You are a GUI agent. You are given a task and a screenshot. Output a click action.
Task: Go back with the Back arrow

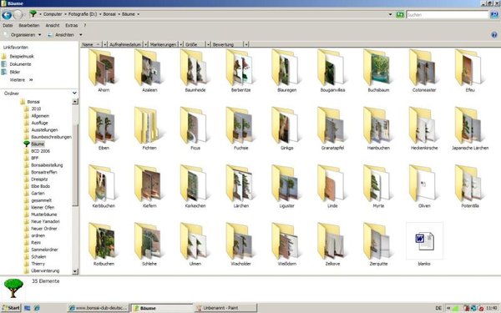7,15
